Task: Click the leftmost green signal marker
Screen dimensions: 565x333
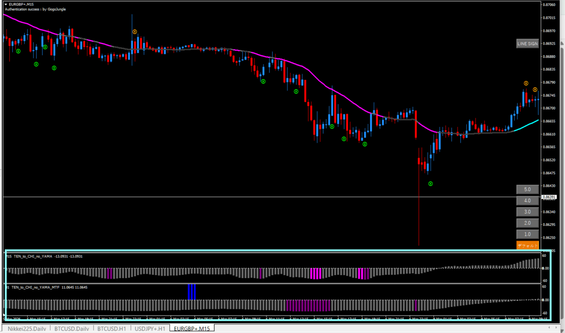Action: 18,51
